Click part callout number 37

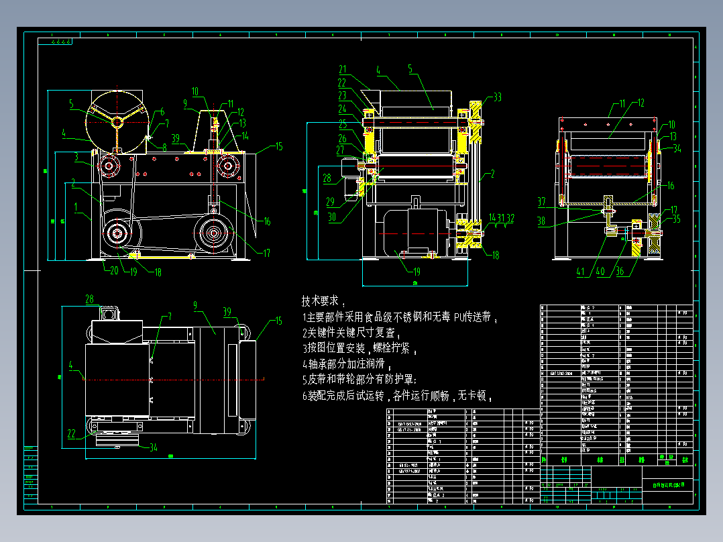[542, 202]
